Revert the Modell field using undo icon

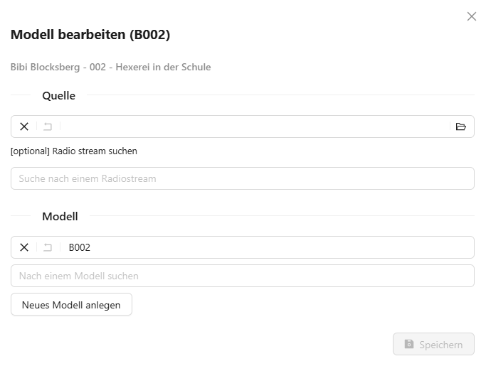[x=48, y=247]
